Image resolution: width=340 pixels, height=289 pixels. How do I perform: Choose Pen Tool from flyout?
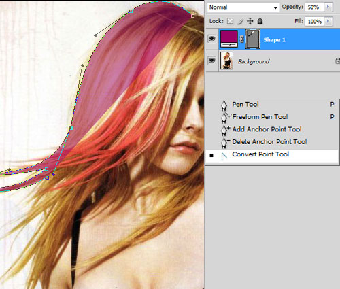[x=272, y=105]
